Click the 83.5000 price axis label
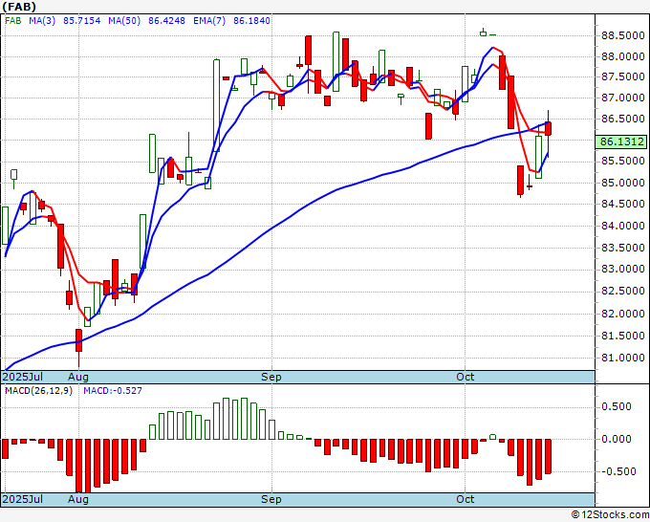 pos(623,248)
